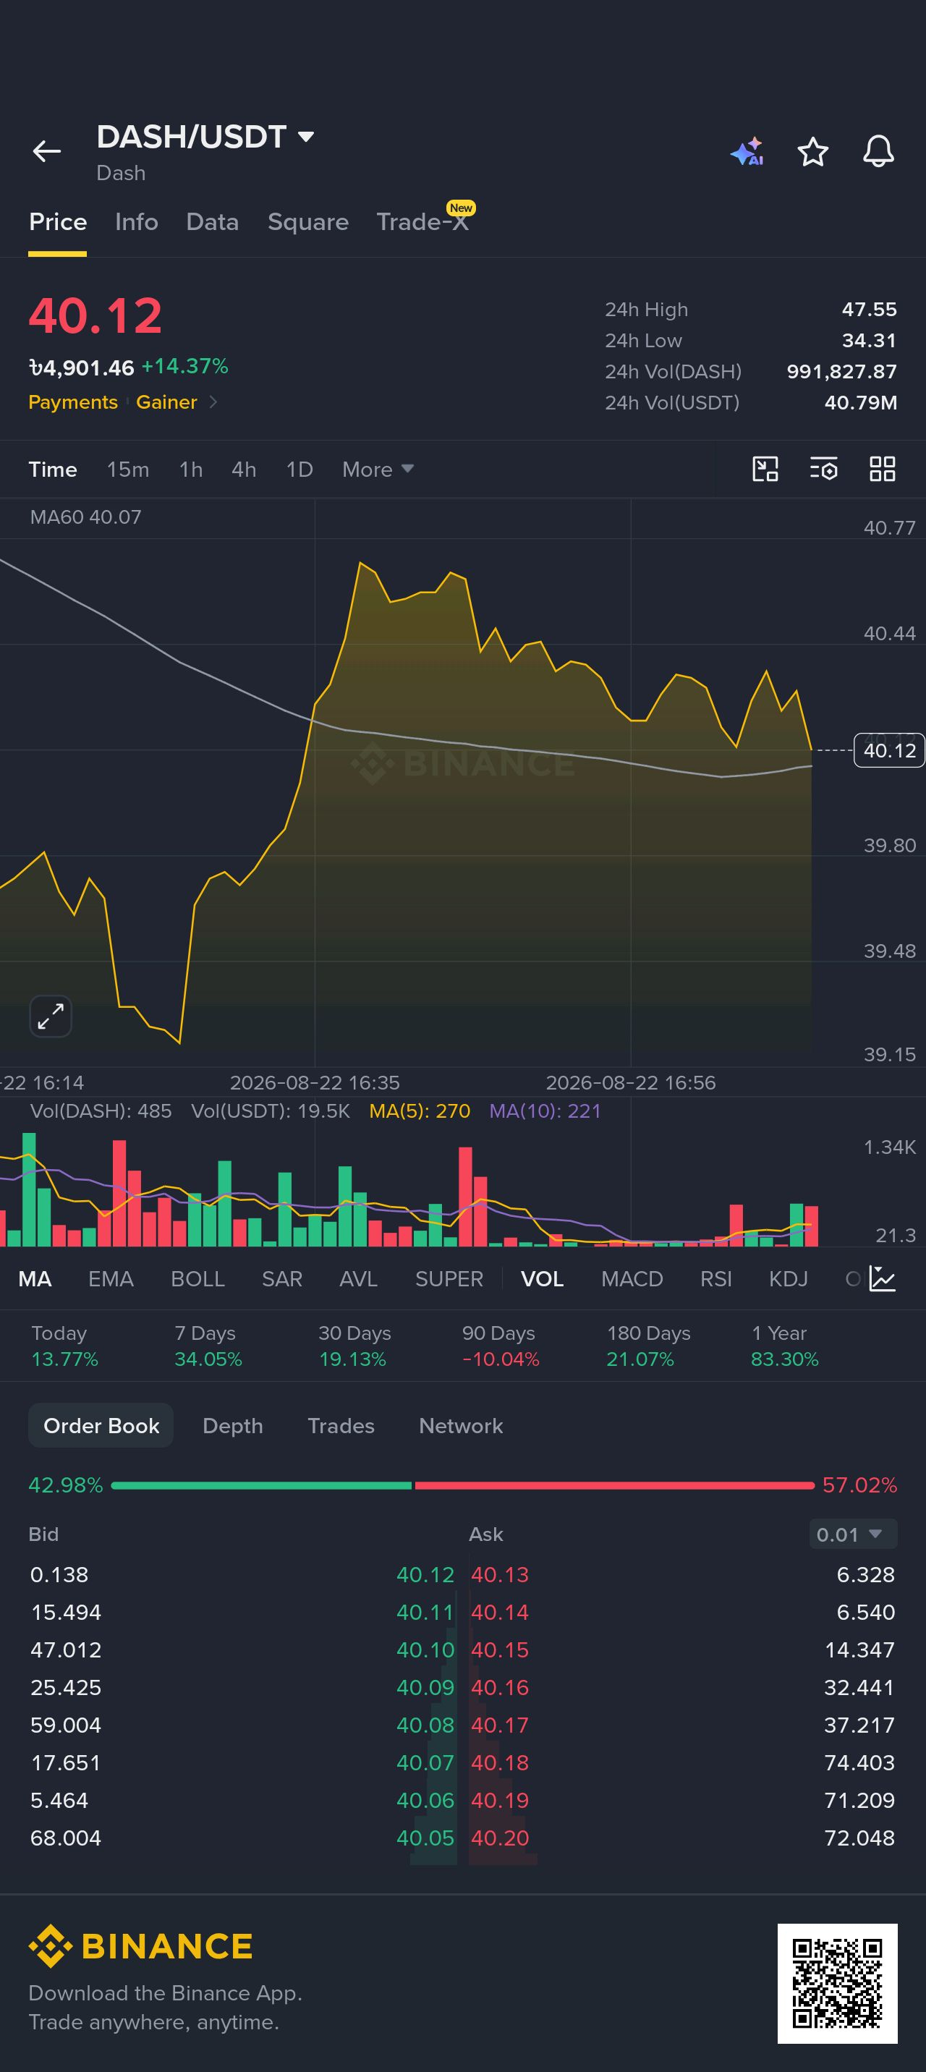Viewport: 926px width, 2072px height.
Task: Tap the 30 Days 19.13% performance
Action: point(354,1346)
